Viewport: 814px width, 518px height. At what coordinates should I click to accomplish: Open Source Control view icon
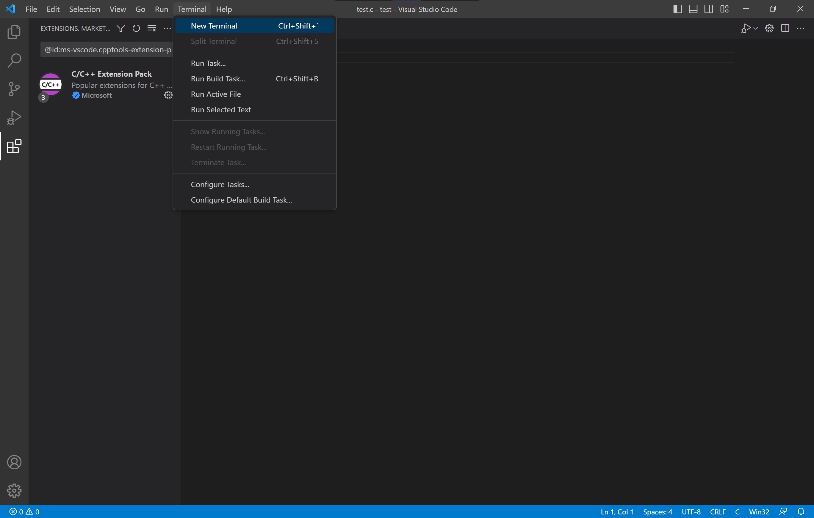coord(14,89)
